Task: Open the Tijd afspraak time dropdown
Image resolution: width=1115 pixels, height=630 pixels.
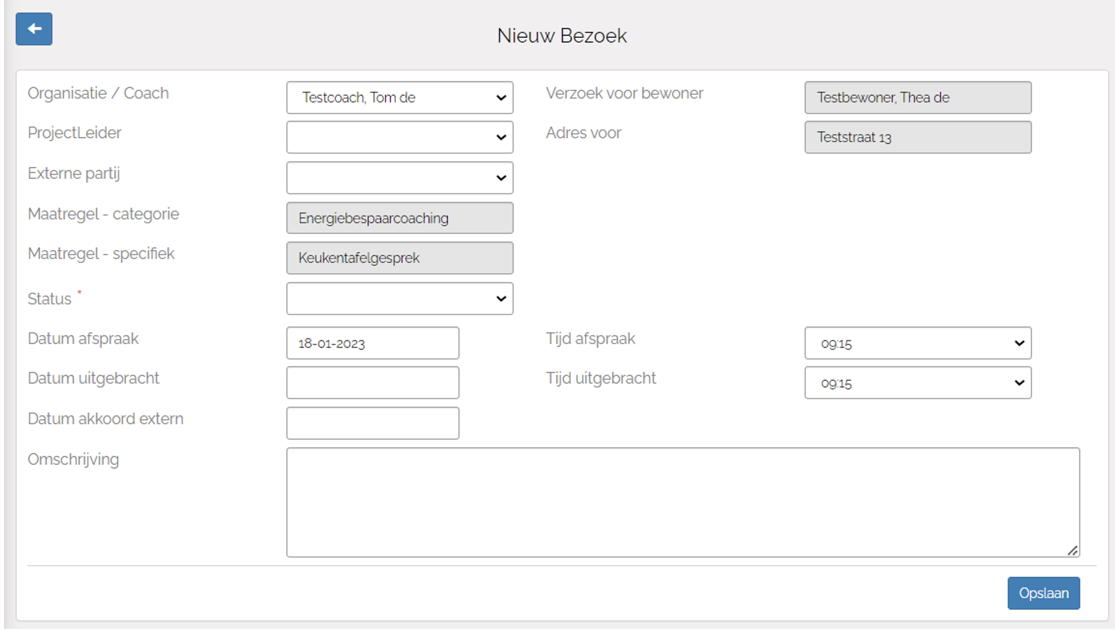Action: coord(917,343)
